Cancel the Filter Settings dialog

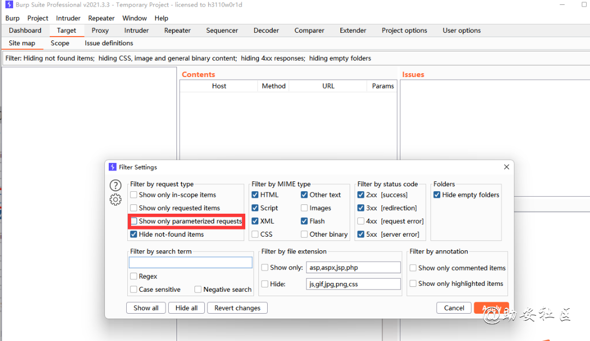click(x=454, y=308)
